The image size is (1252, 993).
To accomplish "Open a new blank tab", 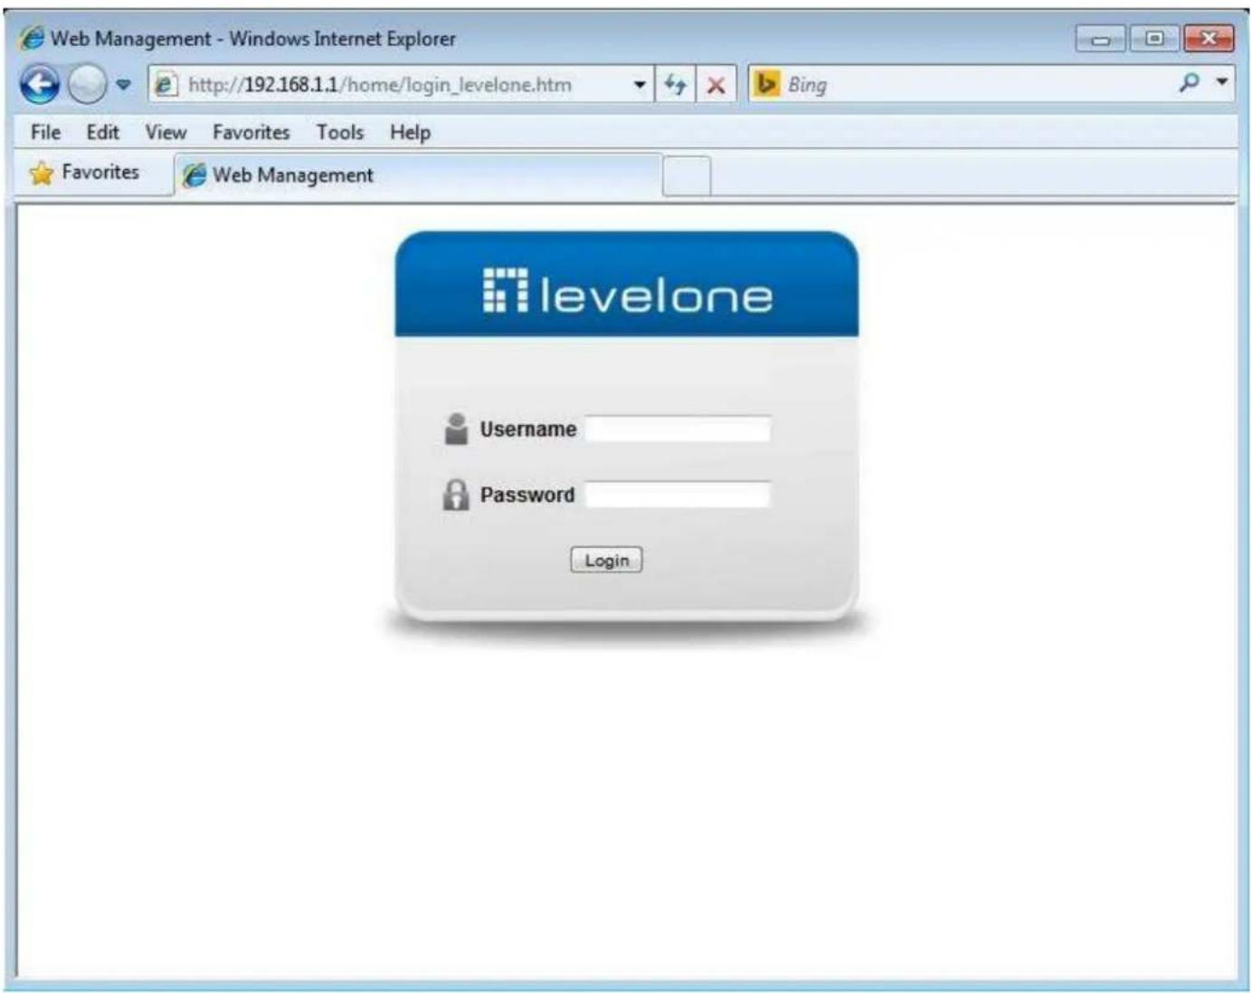I will (687, 175).
